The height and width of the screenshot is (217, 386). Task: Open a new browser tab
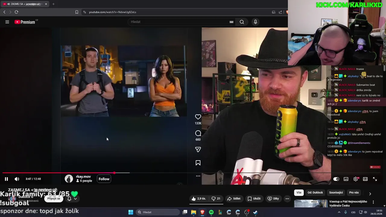click(x=53, y=4)
